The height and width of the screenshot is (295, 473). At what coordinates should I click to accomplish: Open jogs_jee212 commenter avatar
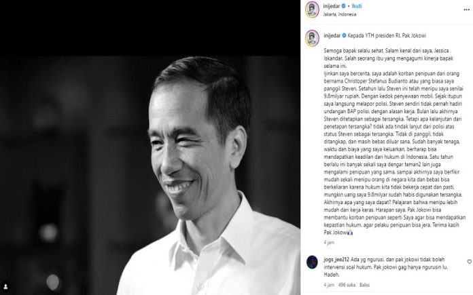312,262
